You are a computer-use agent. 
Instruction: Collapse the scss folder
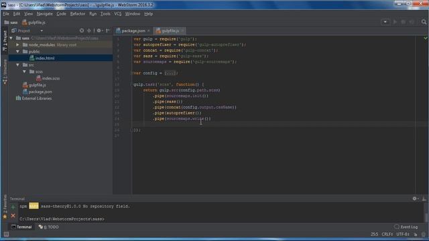24,72
